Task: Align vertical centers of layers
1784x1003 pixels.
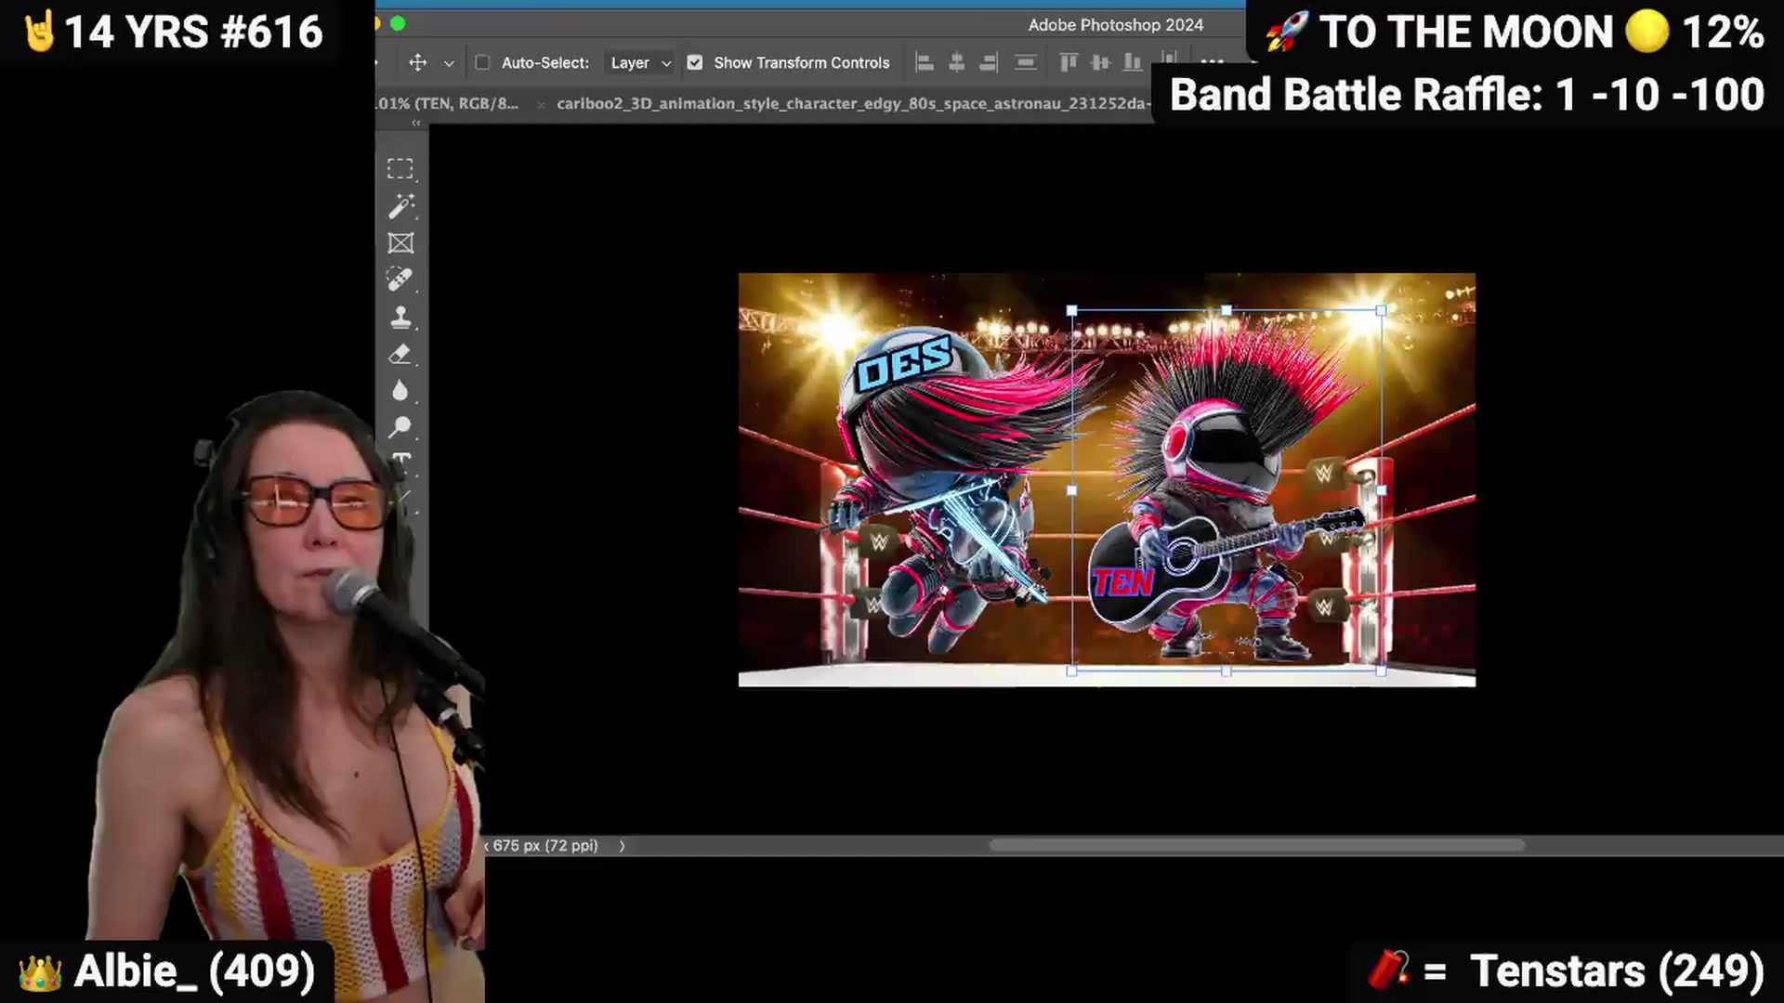Action: coord(1100,62)
